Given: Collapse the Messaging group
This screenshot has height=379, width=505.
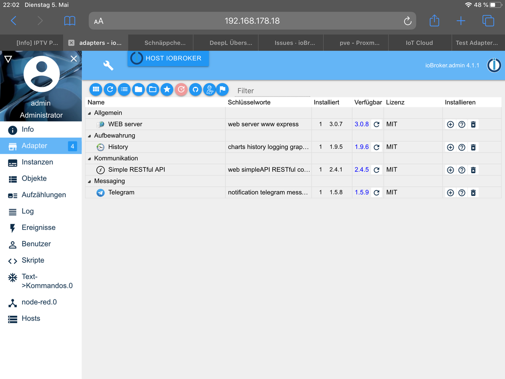Looking at the screenshot, I should 89,181.
